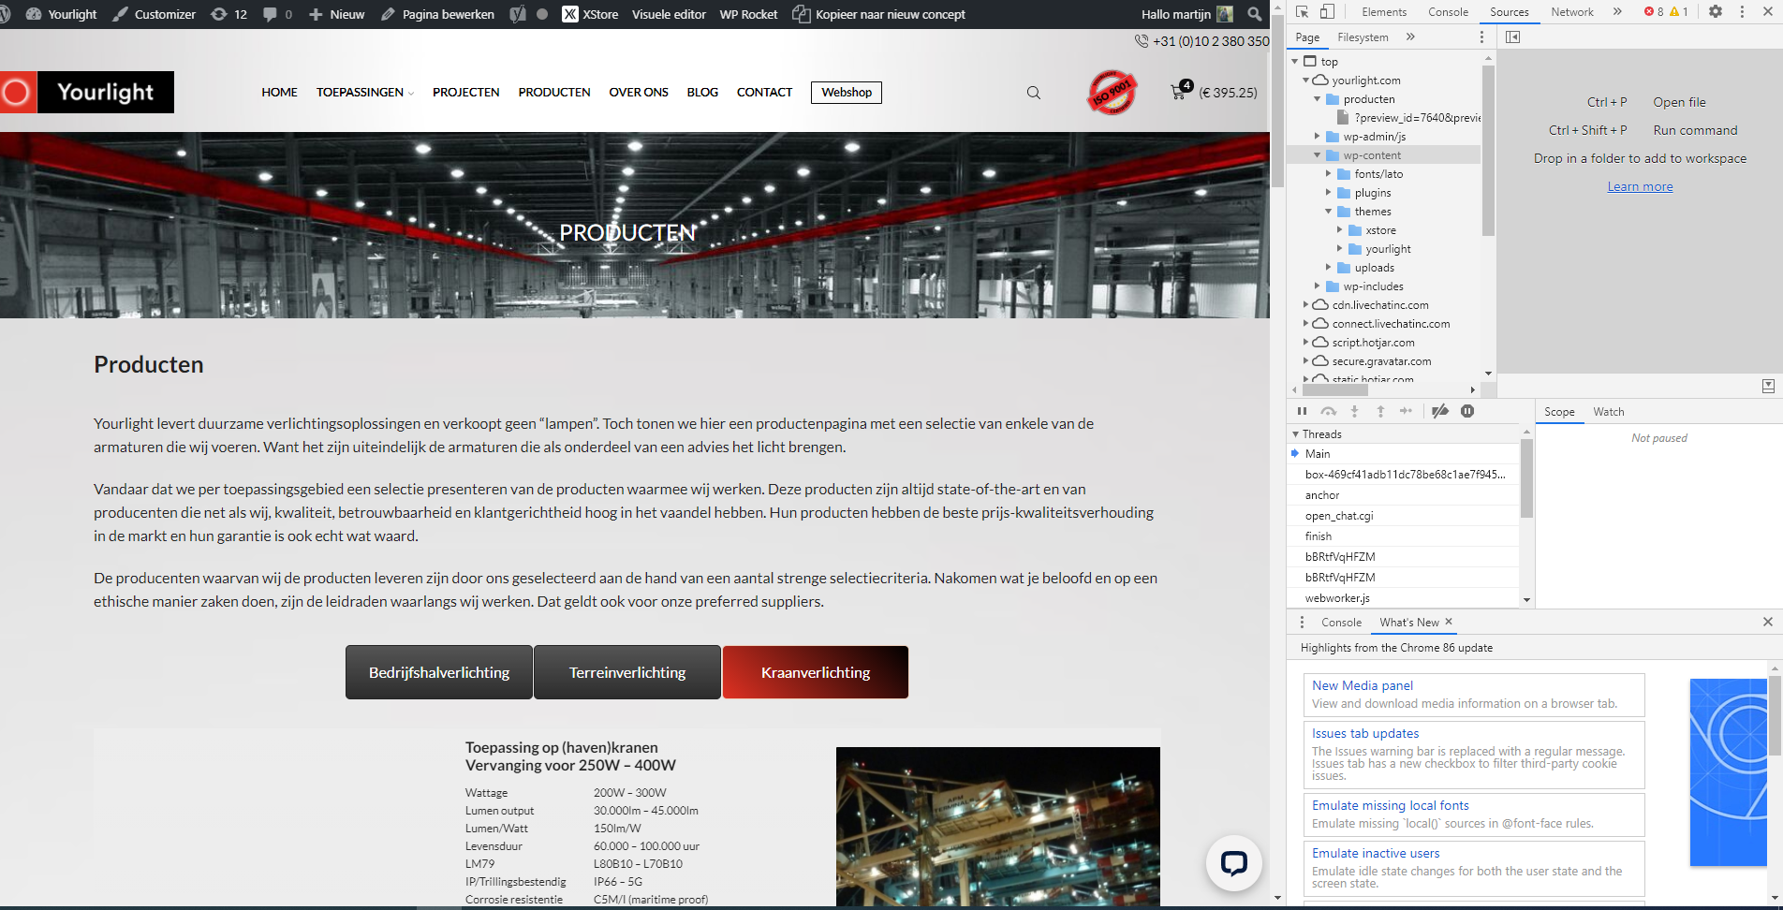Open the shopping cart icon
1783x910 pixels.
coord(1180,92)
